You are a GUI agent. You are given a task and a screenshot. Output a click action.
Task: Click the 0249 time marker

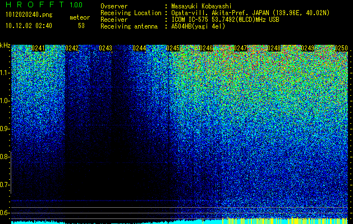308,48
